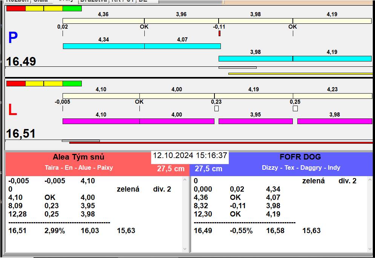Click div. 2 in the FOFR DOG results
The height and width of the screenshot is (258, 375).
point(347,181)
